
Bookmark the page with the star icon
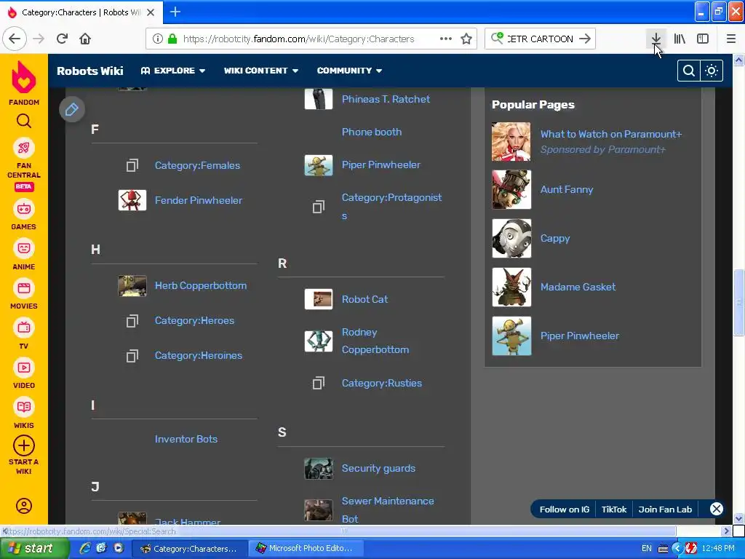point(466,39)
